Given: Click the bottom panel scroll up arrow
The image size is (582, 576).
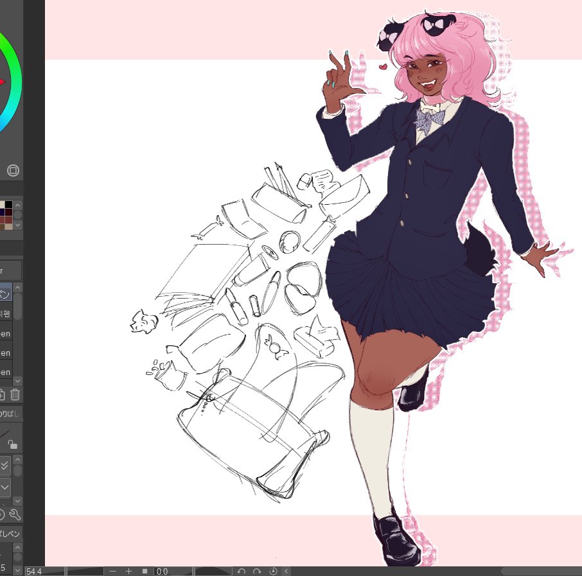Looking at the screenshot, I should click(17, 547).
